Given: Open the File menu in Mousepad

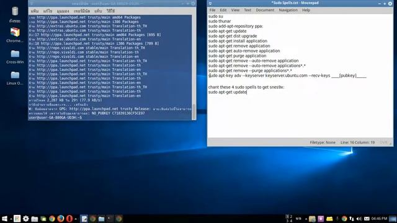Looking at the screenshot, I should click(x=212, y=10).
